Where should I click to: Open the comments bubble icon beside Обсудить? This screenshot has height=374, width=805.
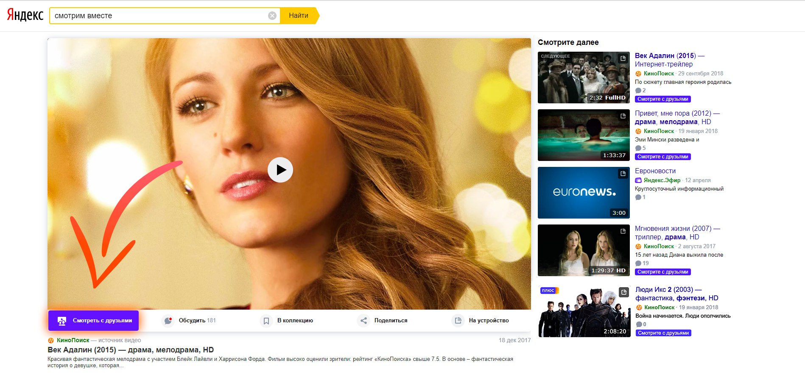click(168, 321)
